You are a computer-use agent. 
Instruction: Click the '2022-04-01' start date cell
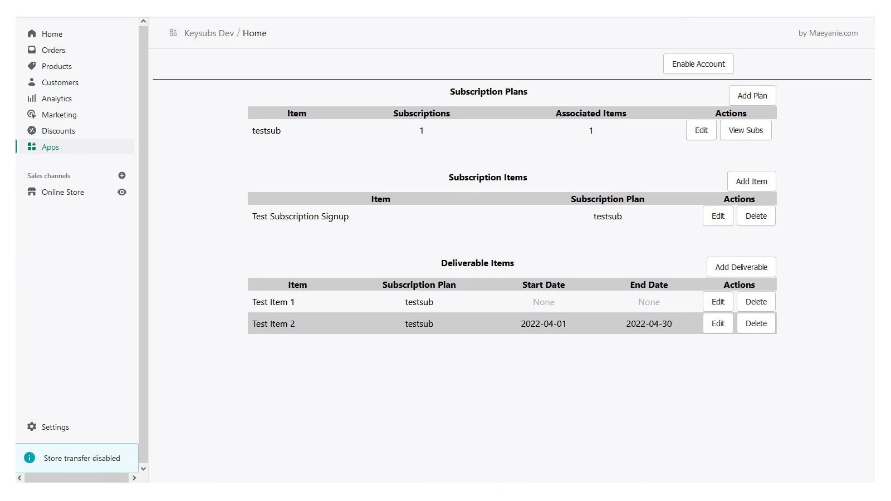544,324
